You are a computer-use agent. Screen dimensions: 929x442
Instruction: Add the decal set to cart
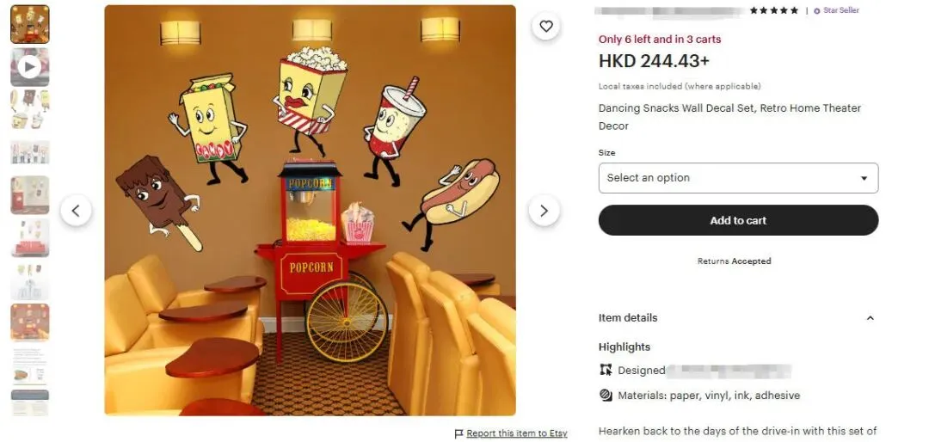pos(738,220)
